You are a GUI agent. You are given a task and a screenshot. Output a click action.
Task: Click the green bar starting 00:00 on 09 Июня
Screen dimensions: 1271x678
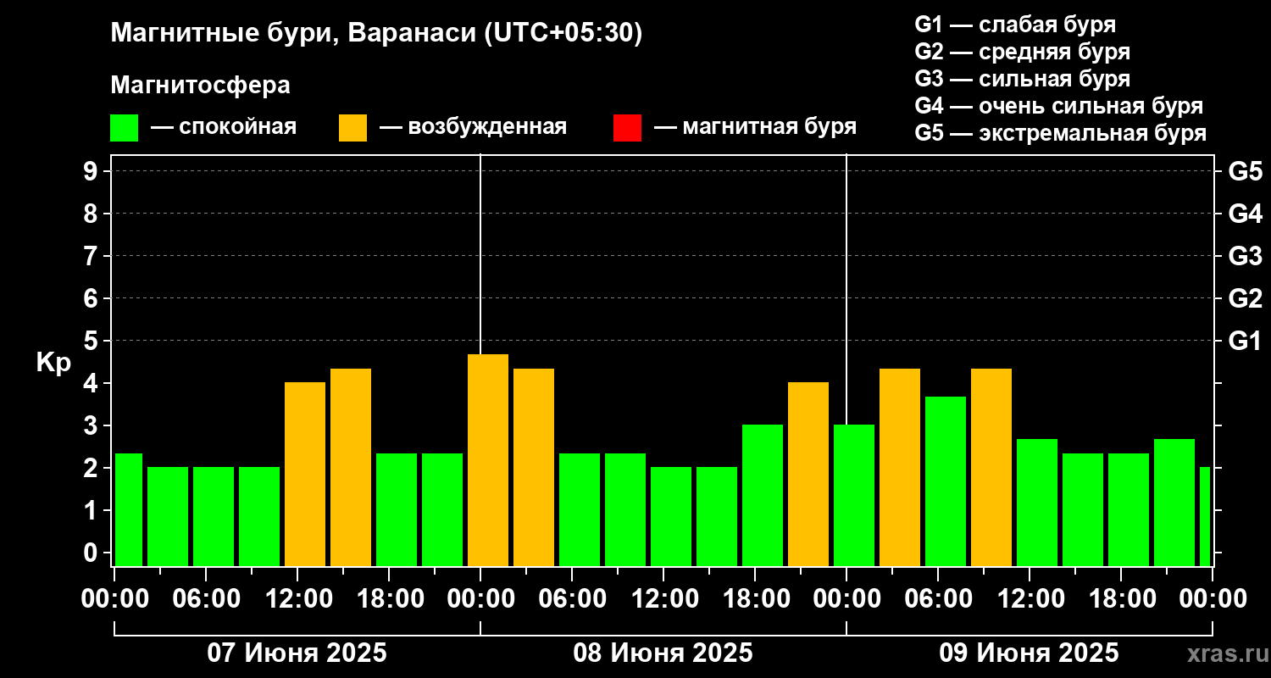pos(854,495)
